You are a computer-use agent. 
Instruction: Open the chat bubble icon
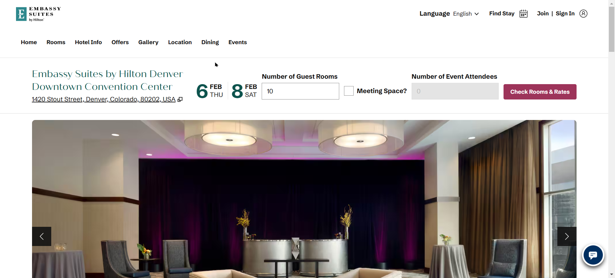click(593, 255)
